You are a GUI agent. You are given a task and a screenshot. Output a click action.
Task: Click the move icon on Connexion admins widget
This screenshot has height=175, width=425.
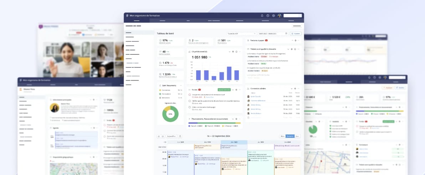pyautogui.click(x=295, y=88)
